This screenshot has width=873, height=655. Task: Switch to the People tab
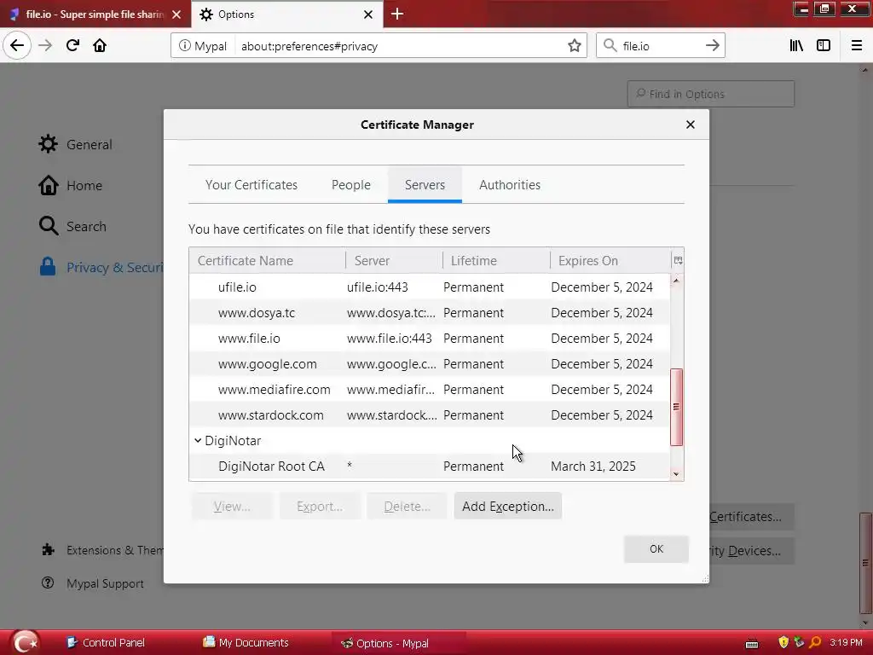tap(350, 185)
